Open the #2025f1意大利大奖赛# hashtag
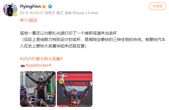The image size is (169, 110). point(41,59)
